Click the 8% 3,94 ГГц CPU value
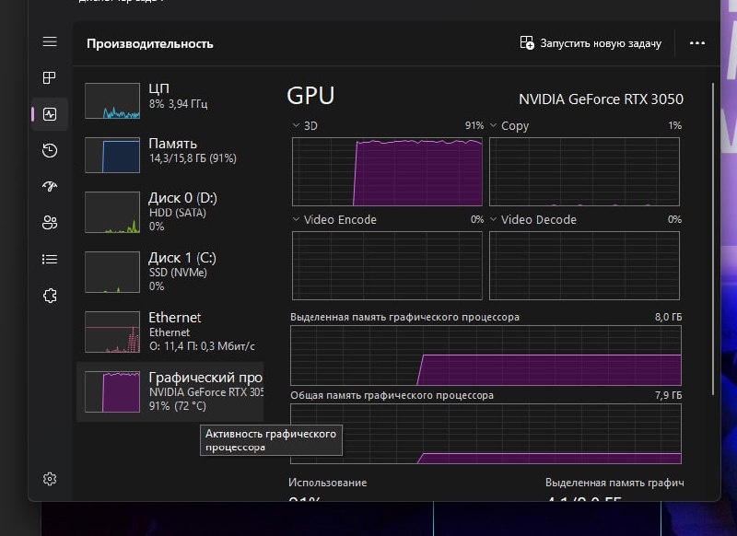The height and width of the screenshot is (536, 737). (x=178, y=104)
